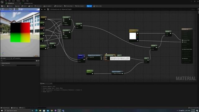Click the graph grid icon in breadcrumb
The image size is (199, 112).
coord(48,9)
